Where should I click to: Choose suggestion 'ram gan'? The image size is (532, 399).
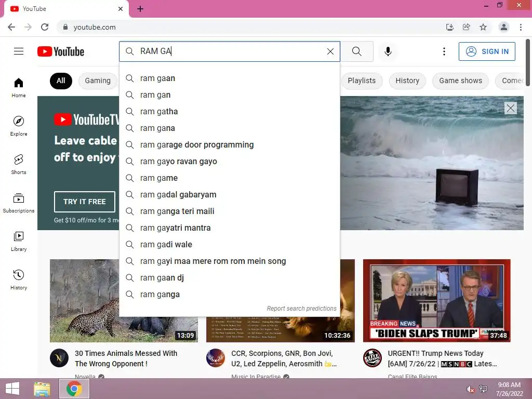229,95
